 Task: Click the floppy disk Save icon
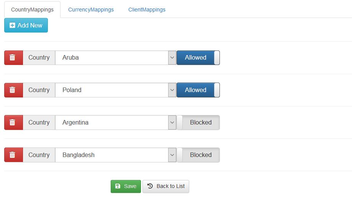click(x=118, y=186)
